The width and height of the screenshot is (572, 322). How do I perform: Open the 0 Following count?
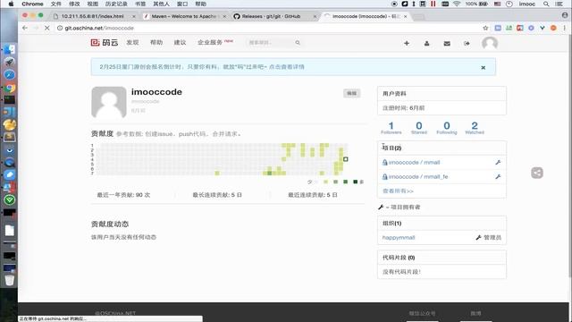(447, 128)
